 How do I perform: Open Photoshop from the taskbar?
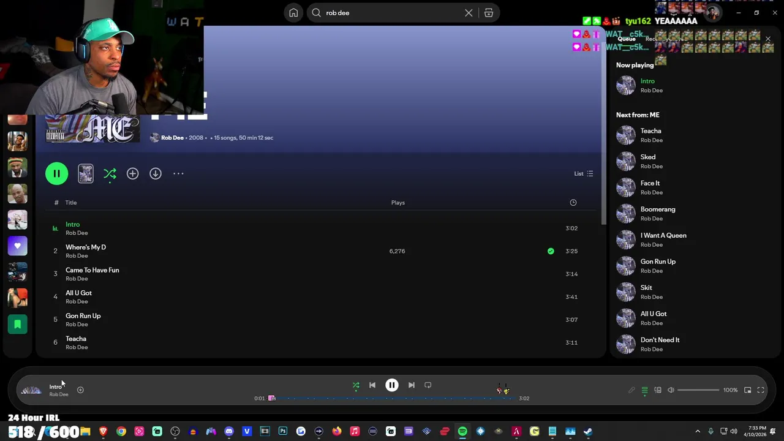pos(283,431)
